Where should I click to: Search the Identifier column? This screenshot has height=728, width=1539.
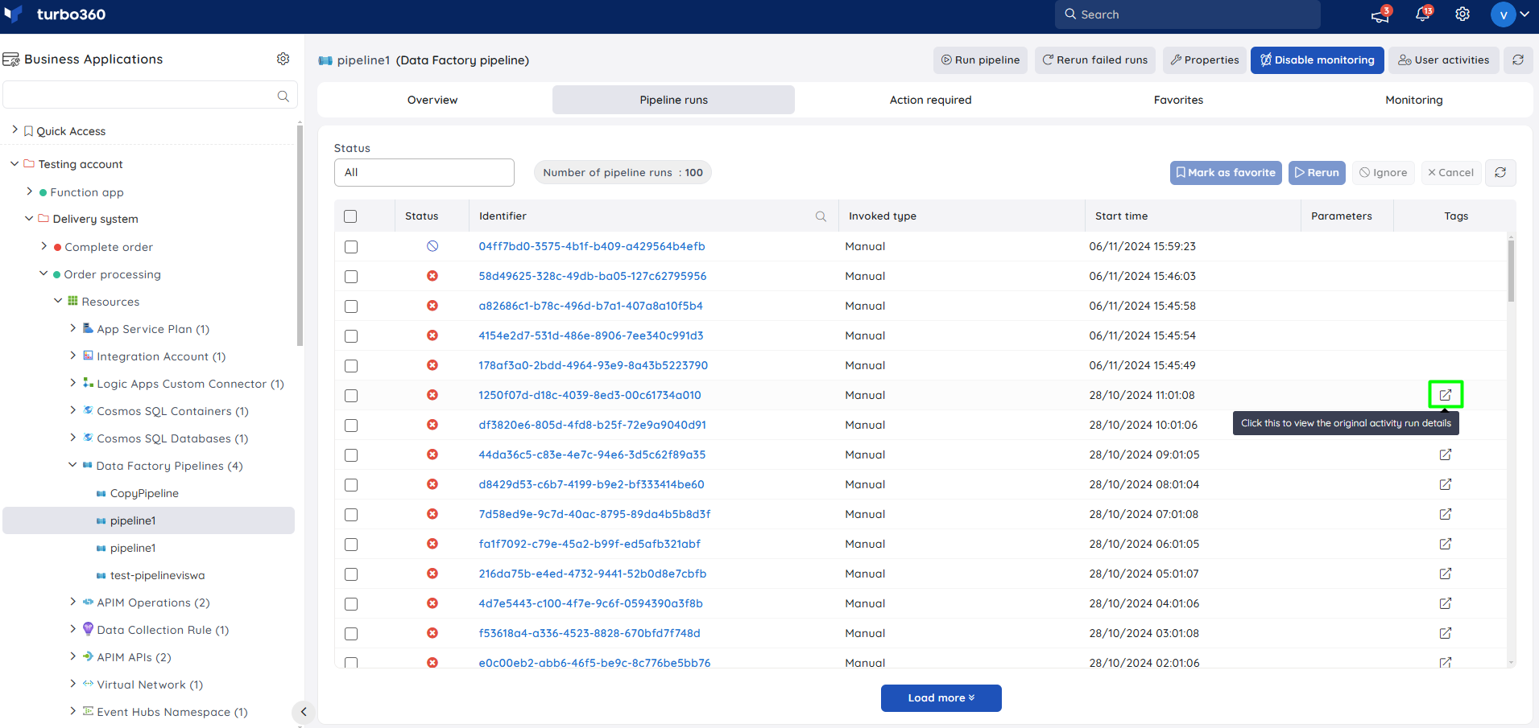(821, 216)
